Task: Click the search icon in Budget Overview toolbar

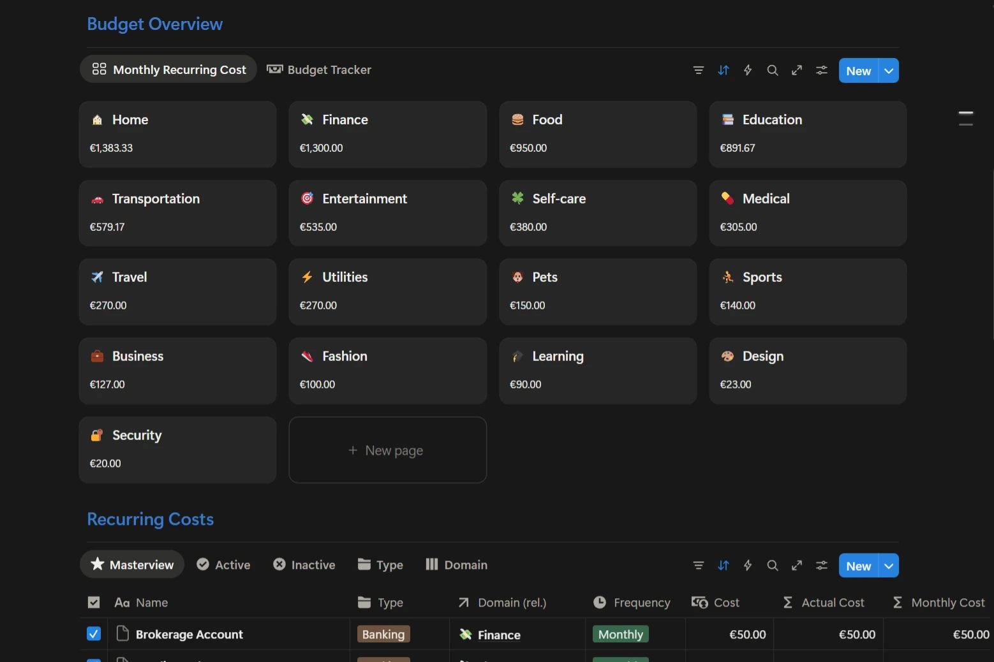Action: (x=772, y=70)
